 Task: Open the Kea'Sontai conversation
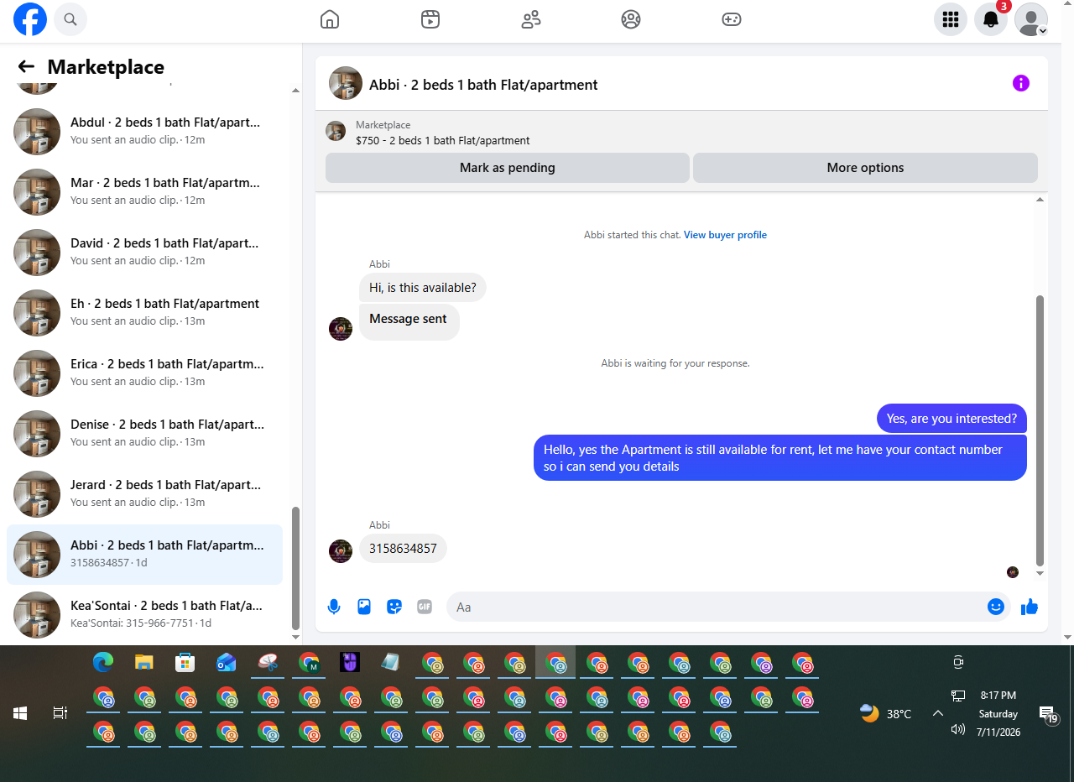(x=144, y=615)
